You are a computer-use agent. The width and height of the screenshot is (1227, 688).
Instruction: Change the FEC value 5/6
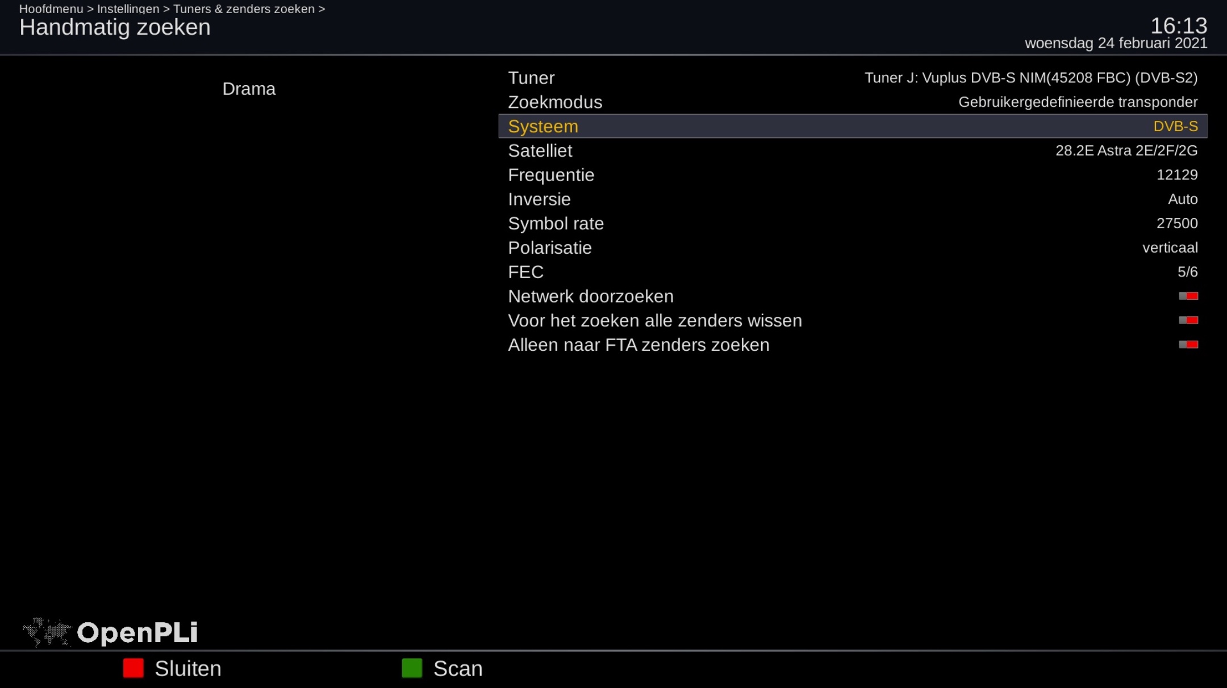[1188, 272]
